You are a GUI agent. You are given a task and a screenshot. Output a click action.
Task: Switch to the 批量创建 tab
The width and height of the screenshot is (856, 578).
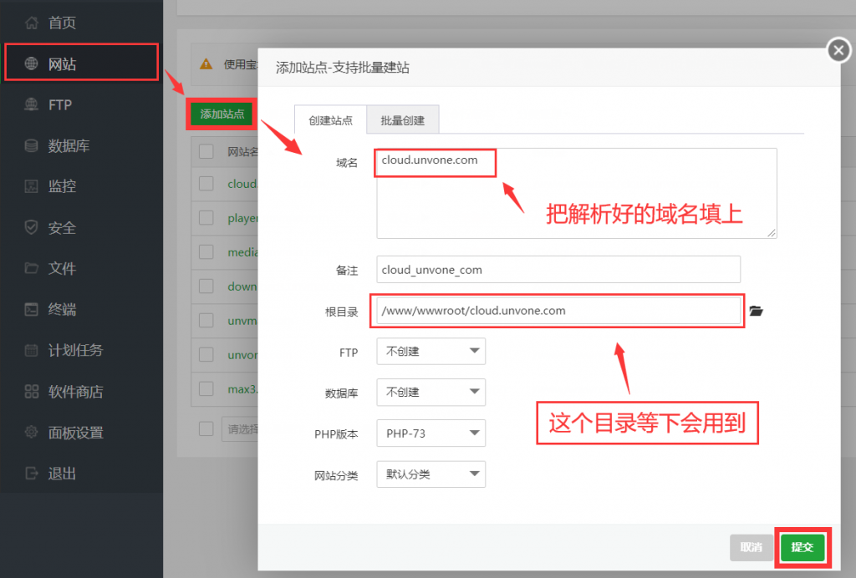point(402,120)
